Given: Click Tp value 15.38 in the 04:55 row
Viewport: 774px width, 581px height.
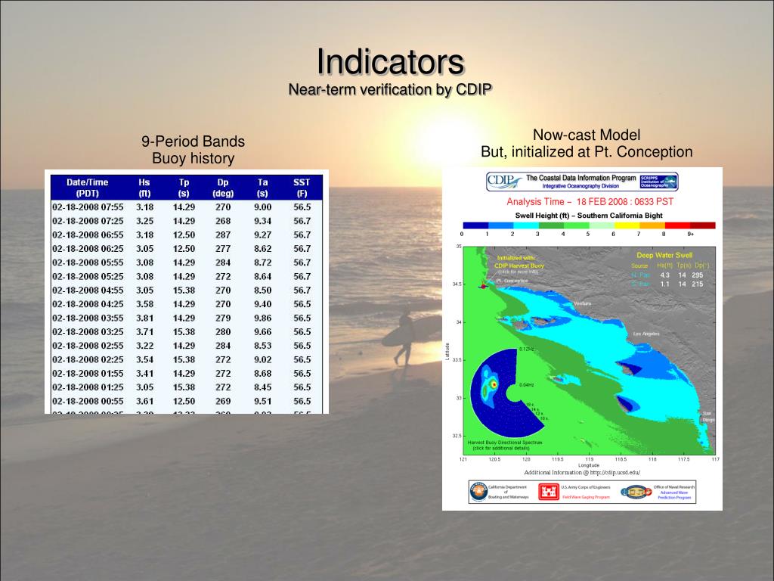Looking at the screenshot, I should (184, 290).
